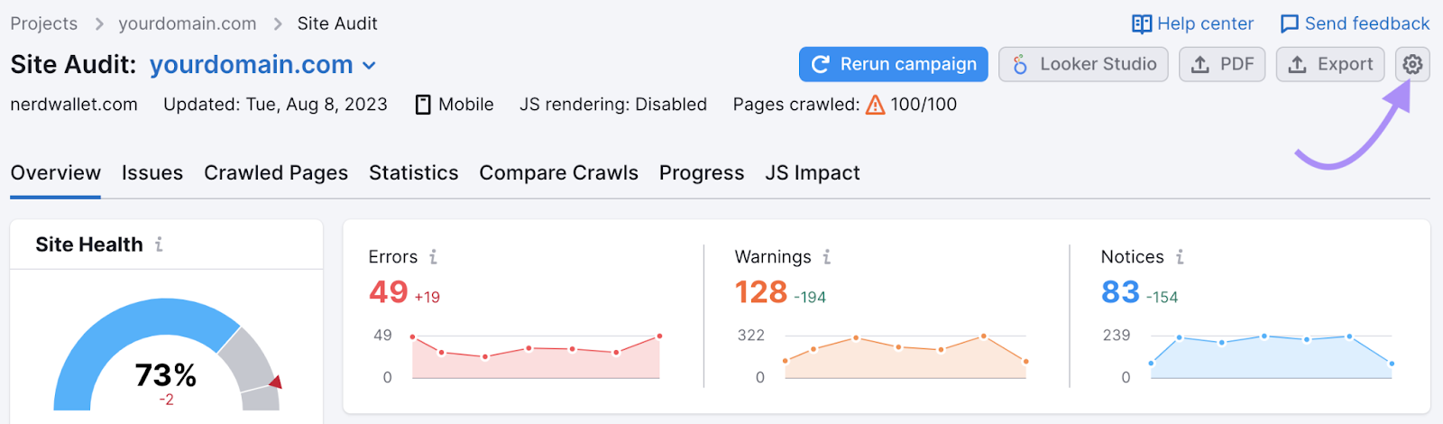
Task: Expand the yourdomain.com project dropdown
Action: tap(369, 65)
